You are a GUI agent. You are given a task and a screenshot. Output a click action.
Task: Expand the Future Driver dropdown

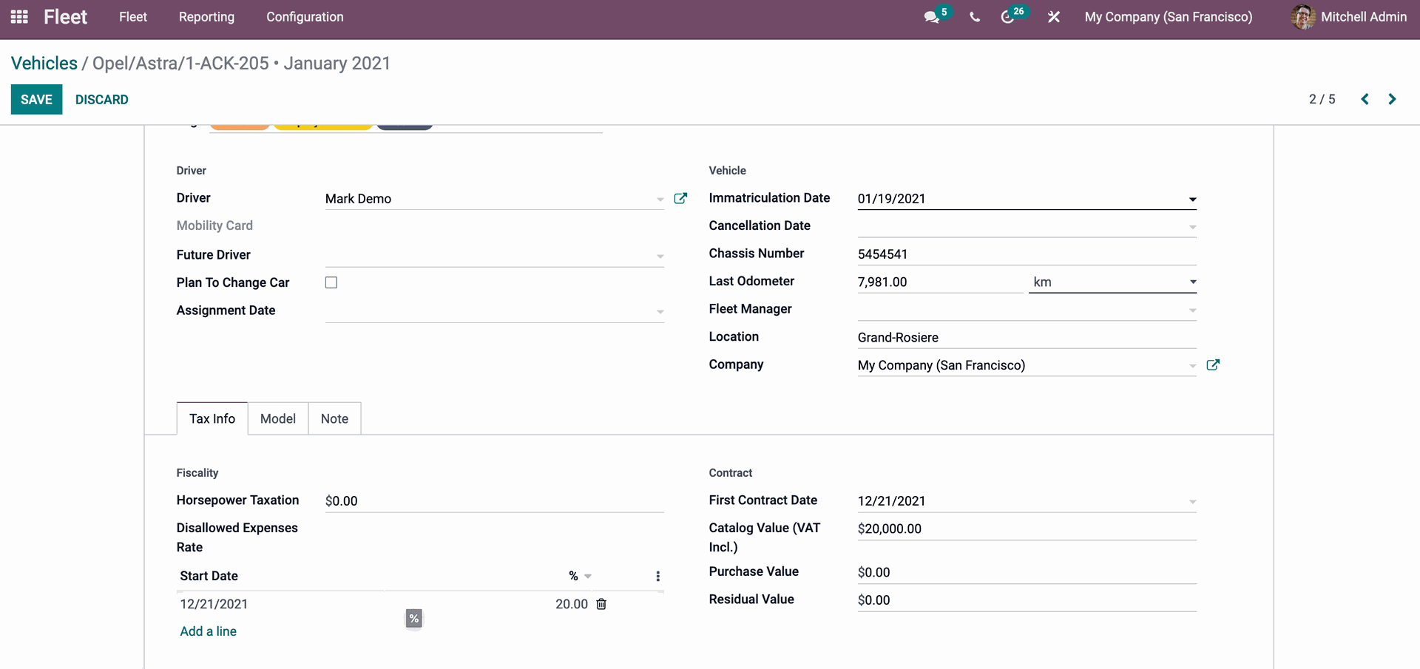point(660,257)
